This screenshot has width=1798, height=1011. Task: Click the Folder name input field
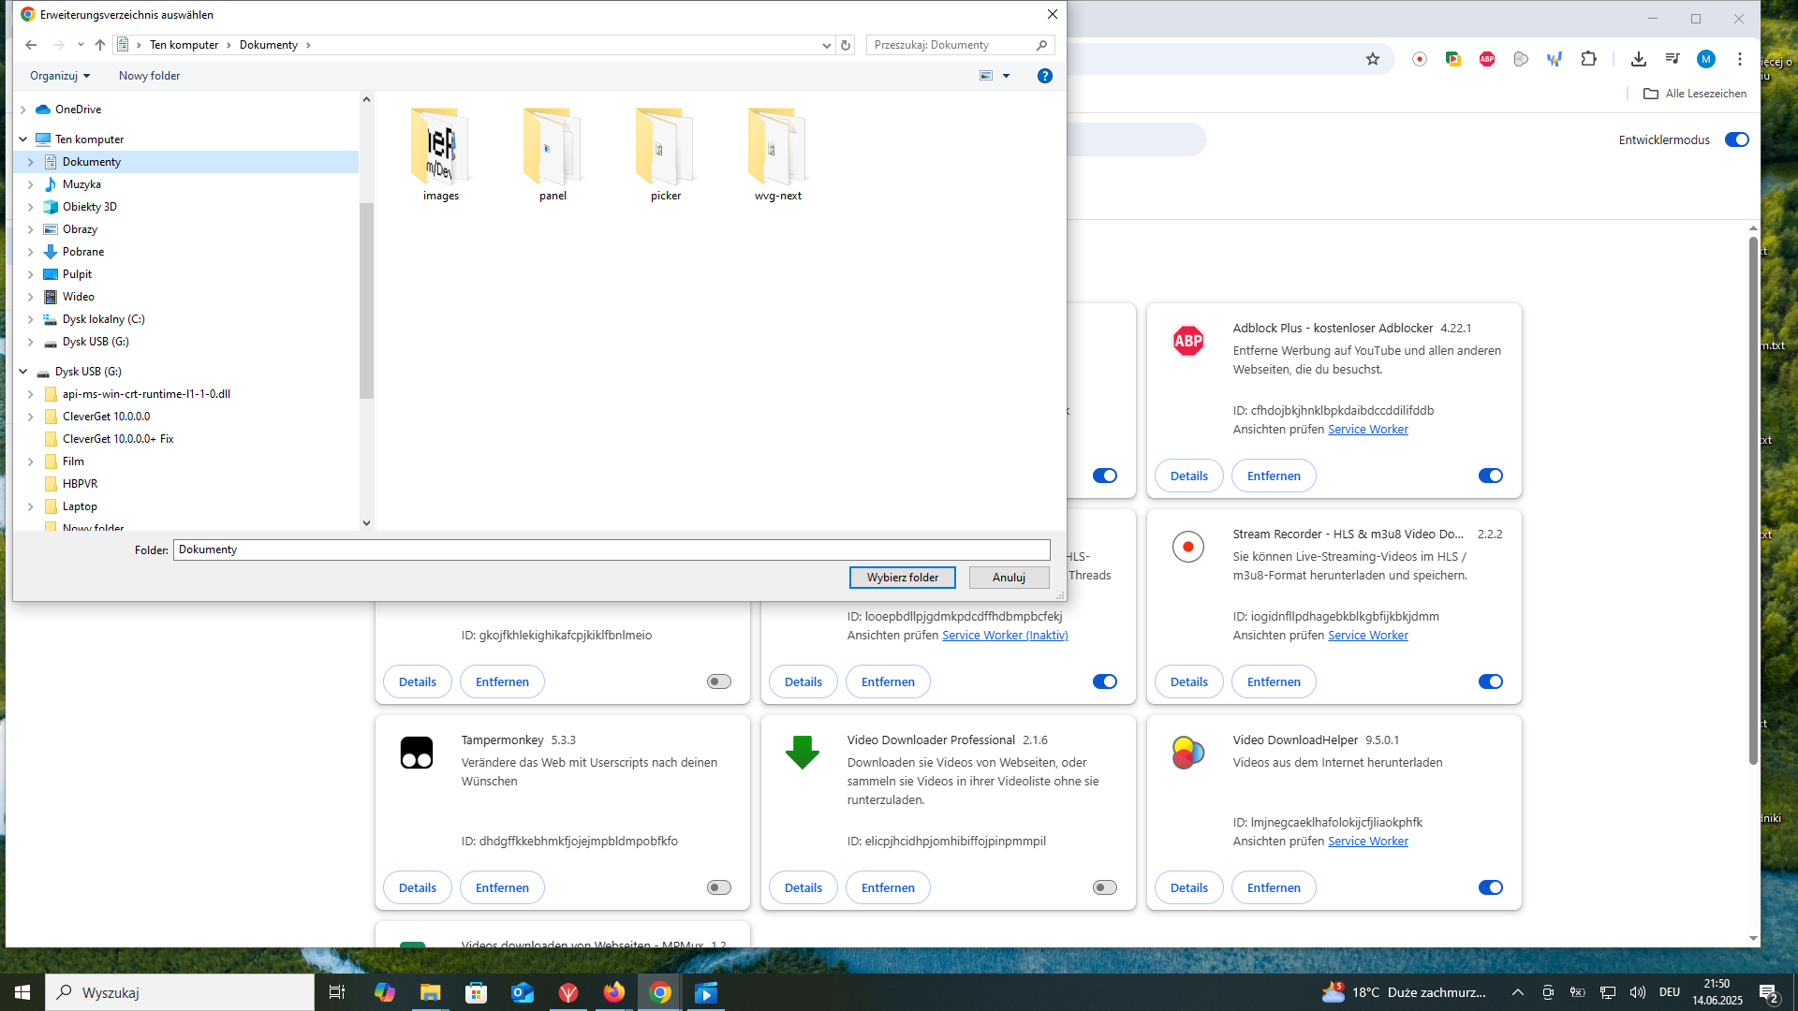(611, 549)
